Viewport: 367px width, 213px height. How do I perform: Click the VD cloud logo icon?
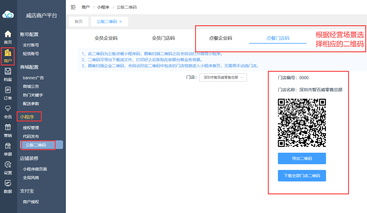point(8,14)
